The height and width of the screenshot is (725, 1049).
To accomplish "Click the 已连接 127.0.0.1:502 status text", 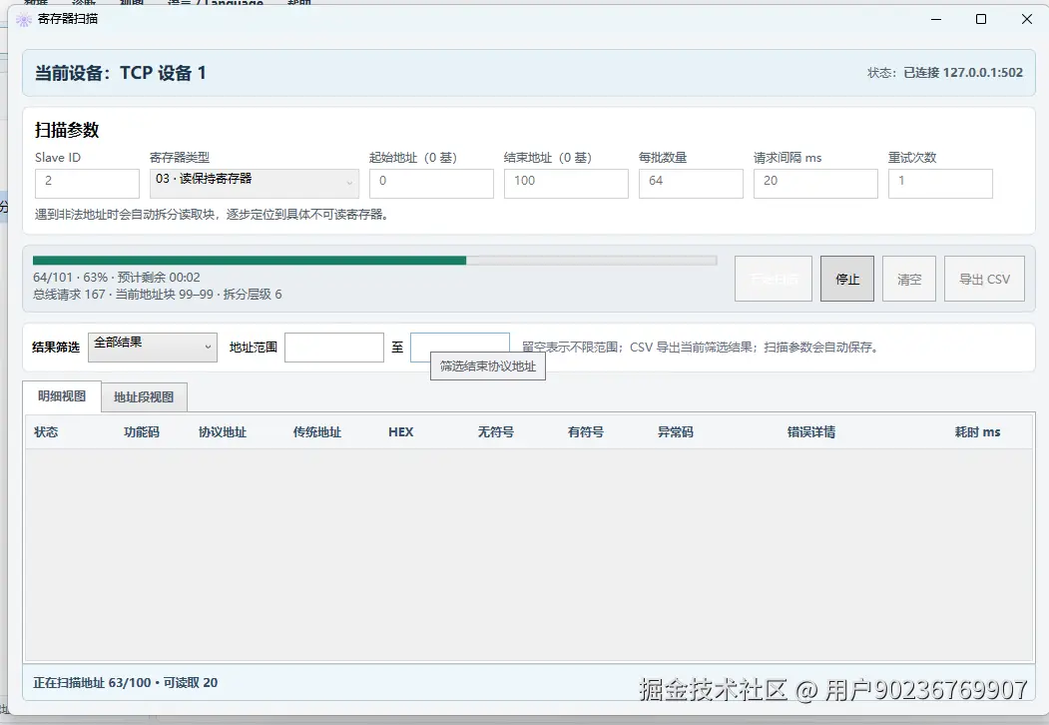I will [963, 72].
